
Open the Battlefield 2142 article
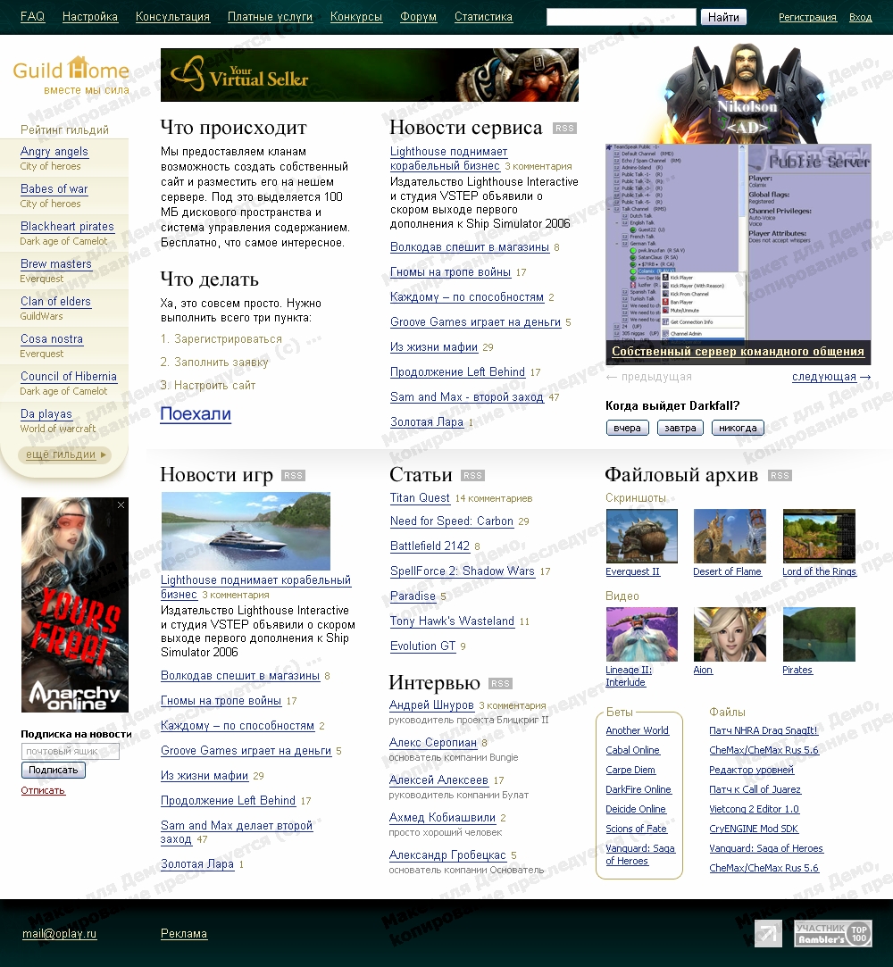point(430,546)
